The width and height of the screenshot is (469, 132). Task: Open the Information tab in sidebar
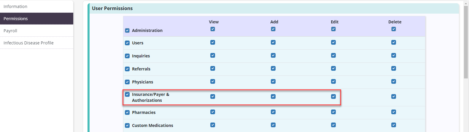pos(15,7)
